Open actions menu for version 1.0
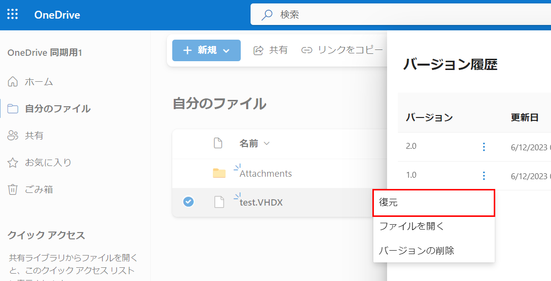The height and width of the screenshot is (281, 551). pyautogui.click(x=484, y=175)
